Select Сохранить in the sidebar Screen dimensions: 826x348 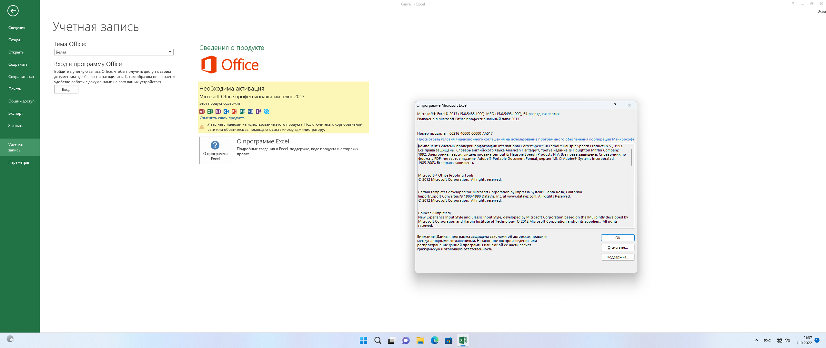point(20,64)
